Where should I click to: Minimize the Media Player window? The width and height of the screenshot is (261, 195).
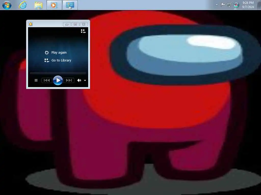[67, 24]
